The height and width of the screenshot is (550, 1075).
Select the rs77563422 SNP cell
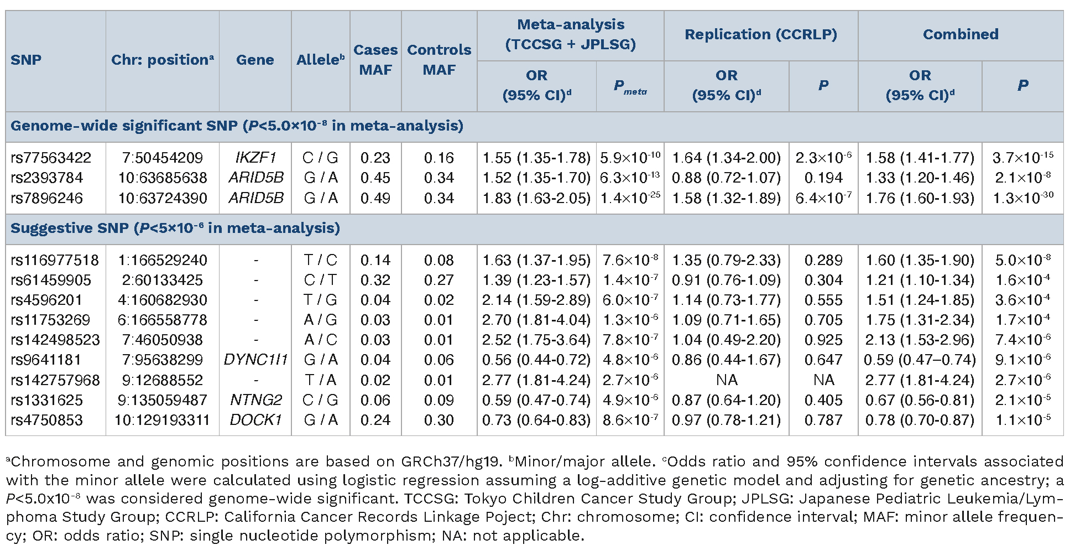51,158
